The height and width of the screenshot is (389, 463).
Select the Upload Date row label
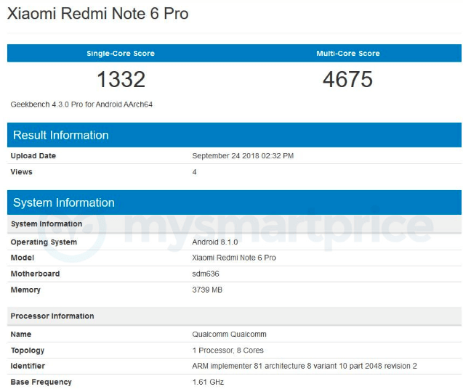point(33,156)
